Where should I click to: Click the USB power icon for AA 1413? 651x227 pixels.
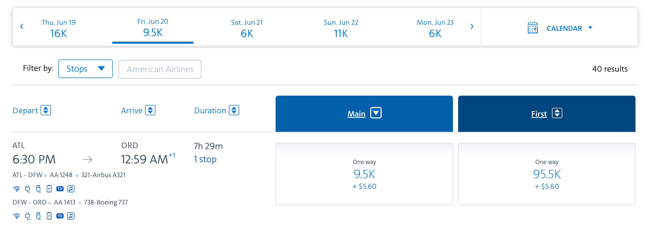(x=39, y=216)
